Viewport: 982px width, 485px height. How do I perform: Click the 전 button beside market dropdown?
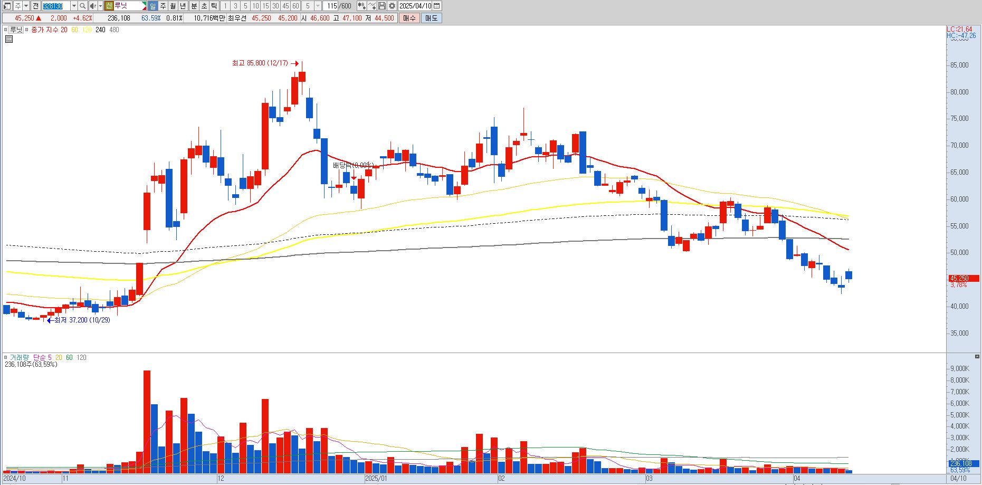tap(35, 6)
